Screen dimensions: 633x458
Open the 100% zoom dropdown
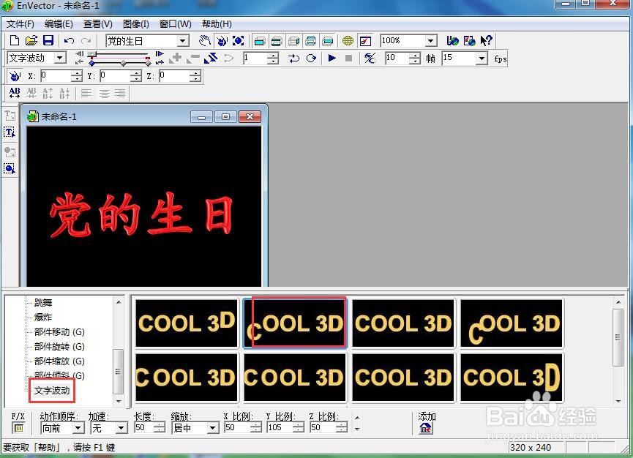431,41
